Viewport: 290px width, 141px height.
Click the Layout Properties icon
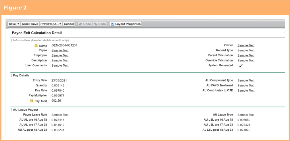[112, 24]
